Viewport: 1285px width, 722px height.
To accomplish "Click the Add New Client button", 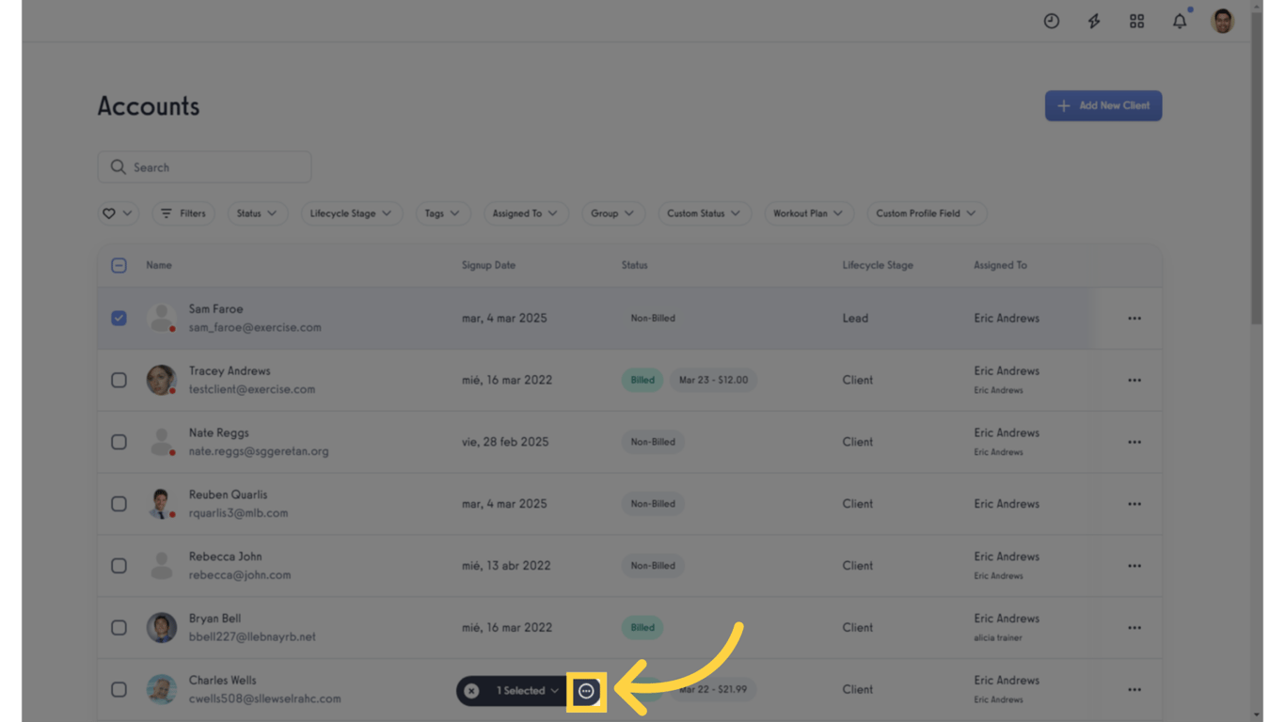I will [x=1103, y=105].
